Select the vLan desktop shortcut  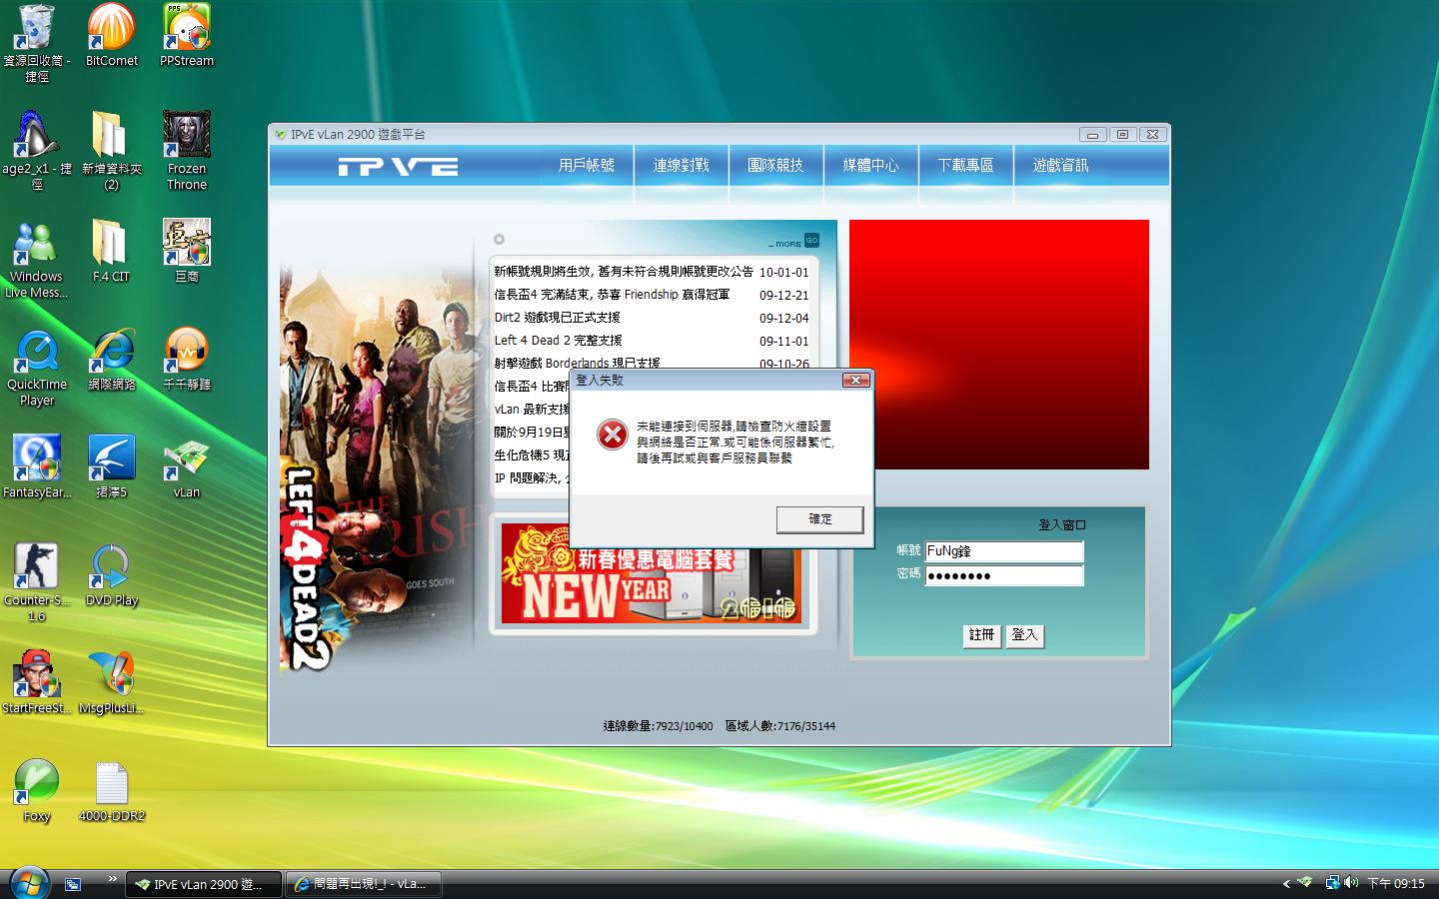[x=187, y=466]
